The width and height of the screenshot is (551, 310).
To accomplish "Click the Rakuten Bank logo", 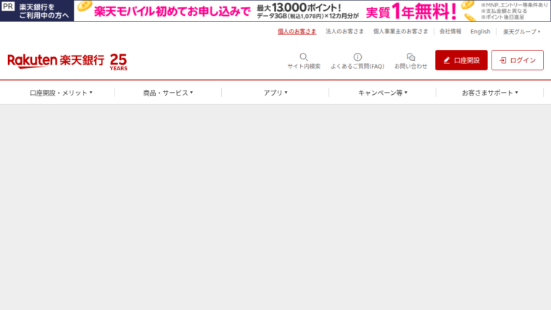I will pyautogui.click(x=56, y=61).
